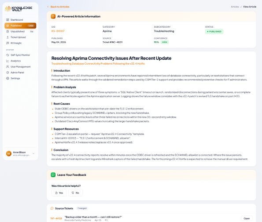Click the Unpublished count badge
Viewport: 262px width, 222px height.
tap(32, 32)
